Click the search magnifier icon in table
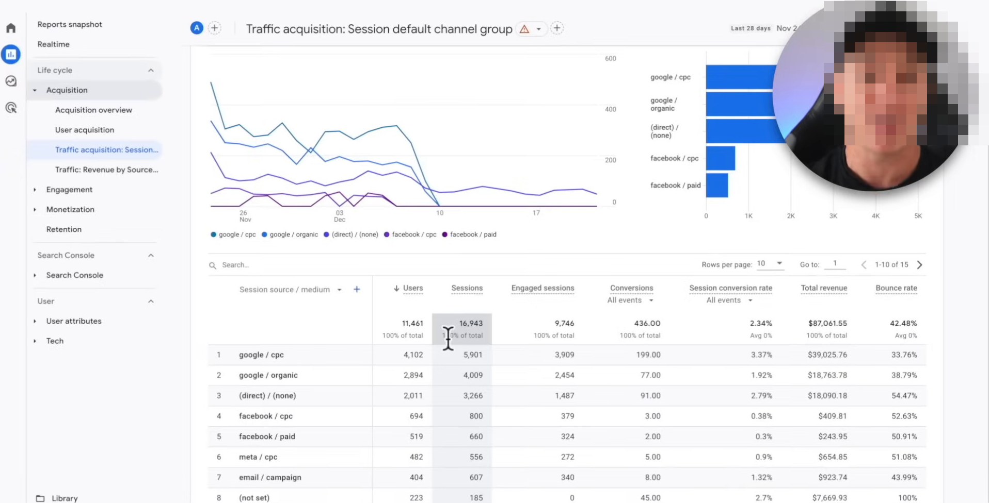Screen dimensions: 989x503 click(212, 265)
